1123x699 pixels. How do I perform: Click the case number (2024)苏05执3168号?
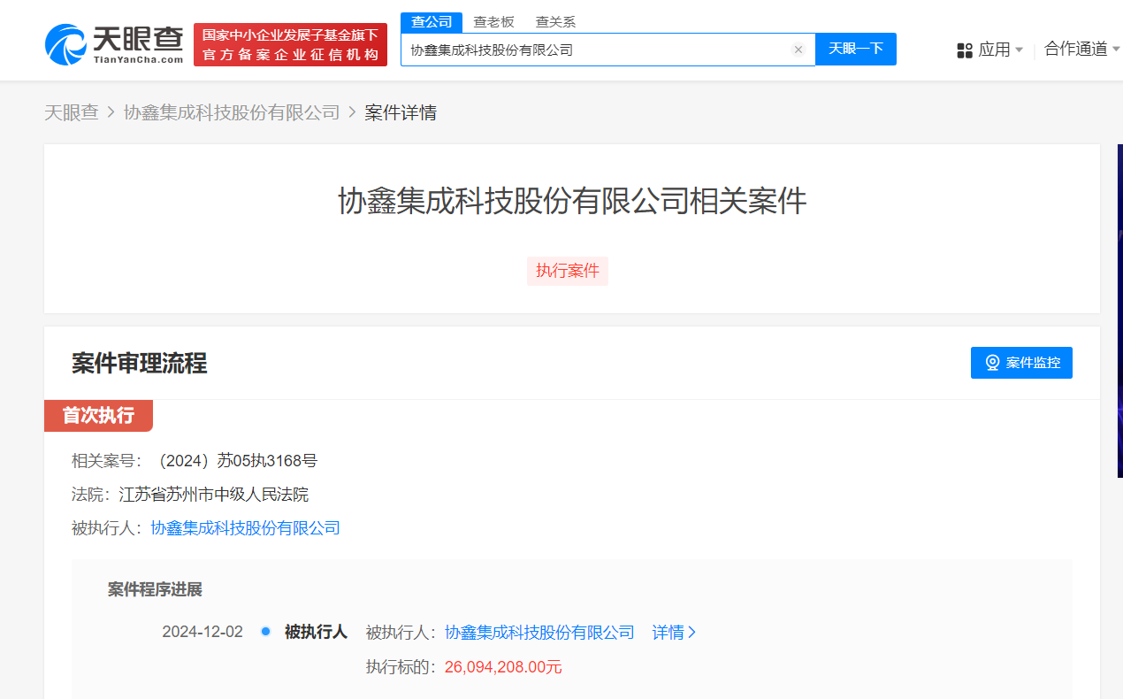[x=234, y=461]
